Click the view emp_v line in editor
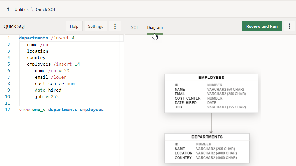This screenshot has width=296, height=166. pos(61,110)
